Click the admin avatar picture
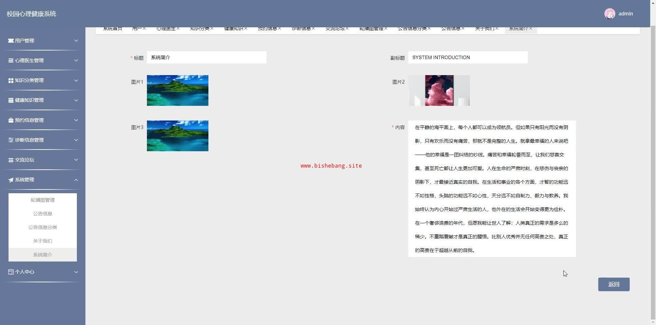 click(x=610, y=14)
